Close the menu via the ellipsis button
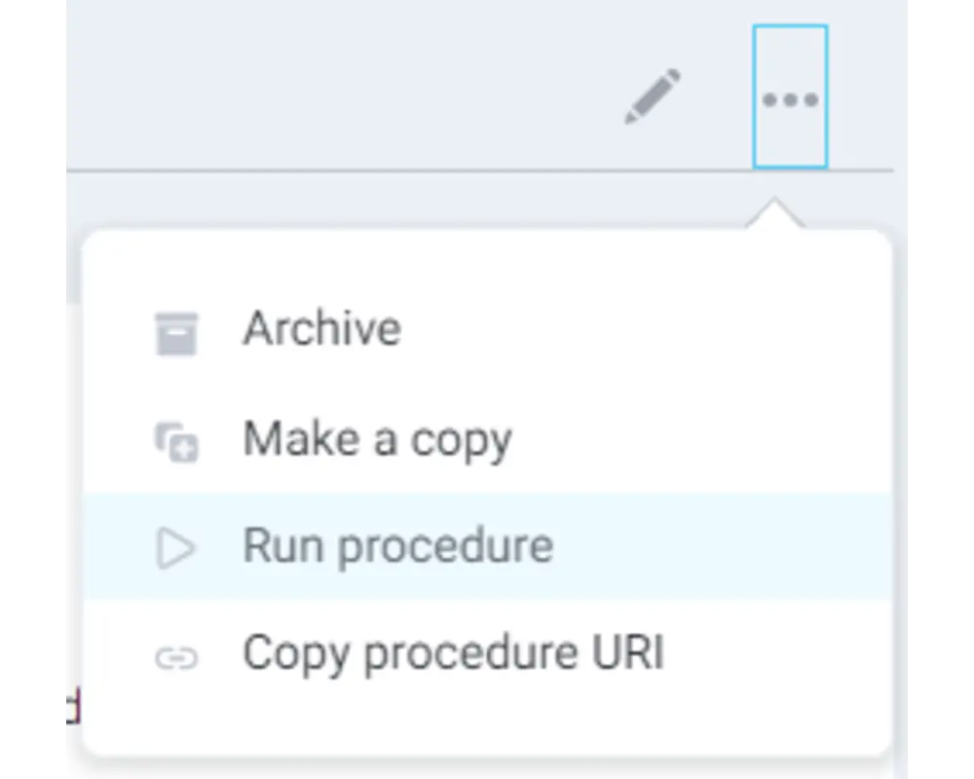Viewport: 974px width, 779px height. tap(790, 97)
